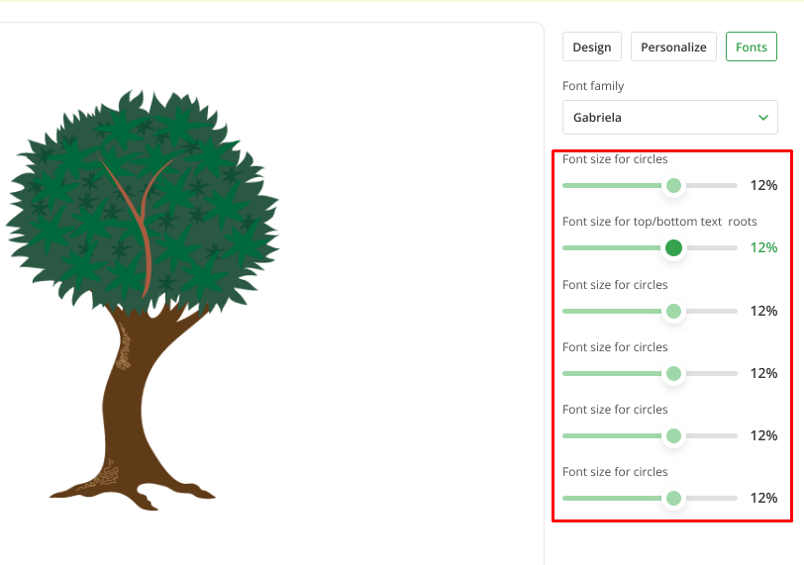The width and height of the screenshot is (804, 565).
Task: Click the circles slider directly below the top/bottom text slider
Action: pos(650,311)
